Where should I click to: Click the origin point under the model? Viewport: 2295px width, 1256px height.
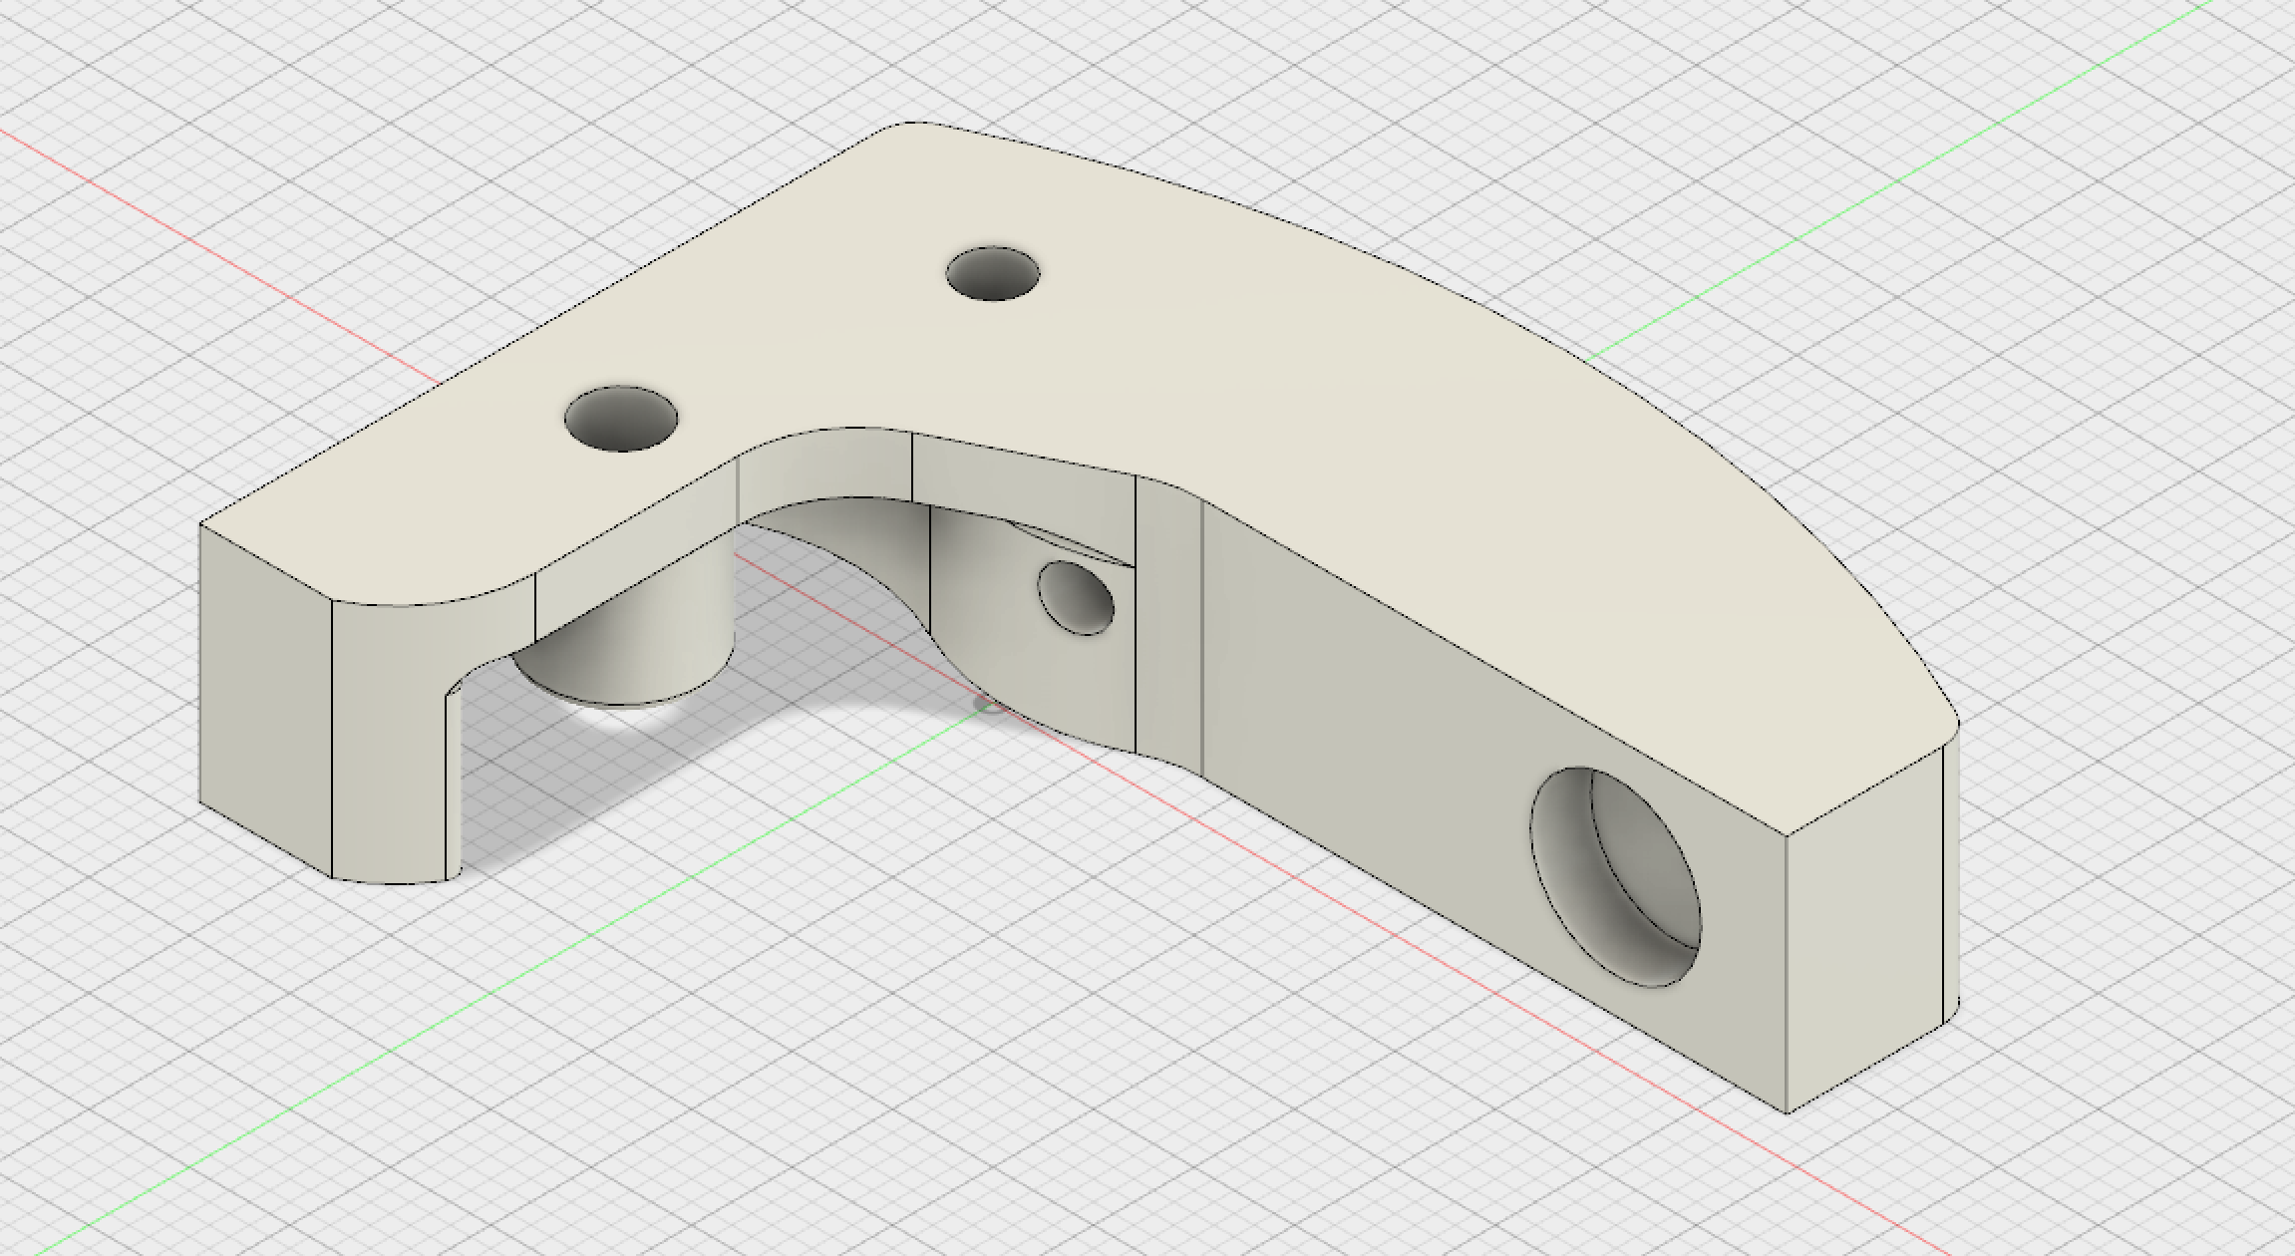click(x=988, y=706)
